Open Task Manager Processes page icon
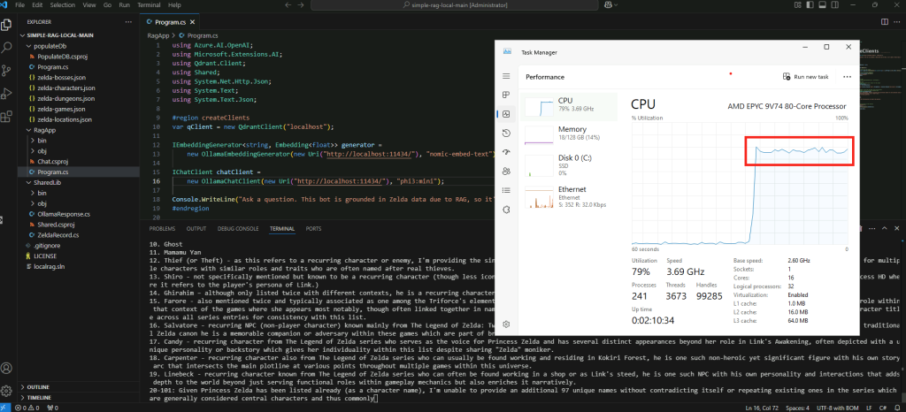Viewport: 906px width, 412px height. click(506, 95)
